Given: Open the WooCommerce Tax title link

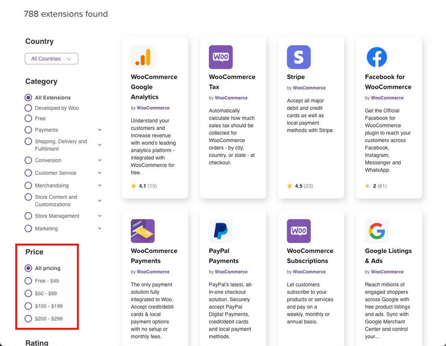Looking at the screenshot, I should tap(232, 82).
